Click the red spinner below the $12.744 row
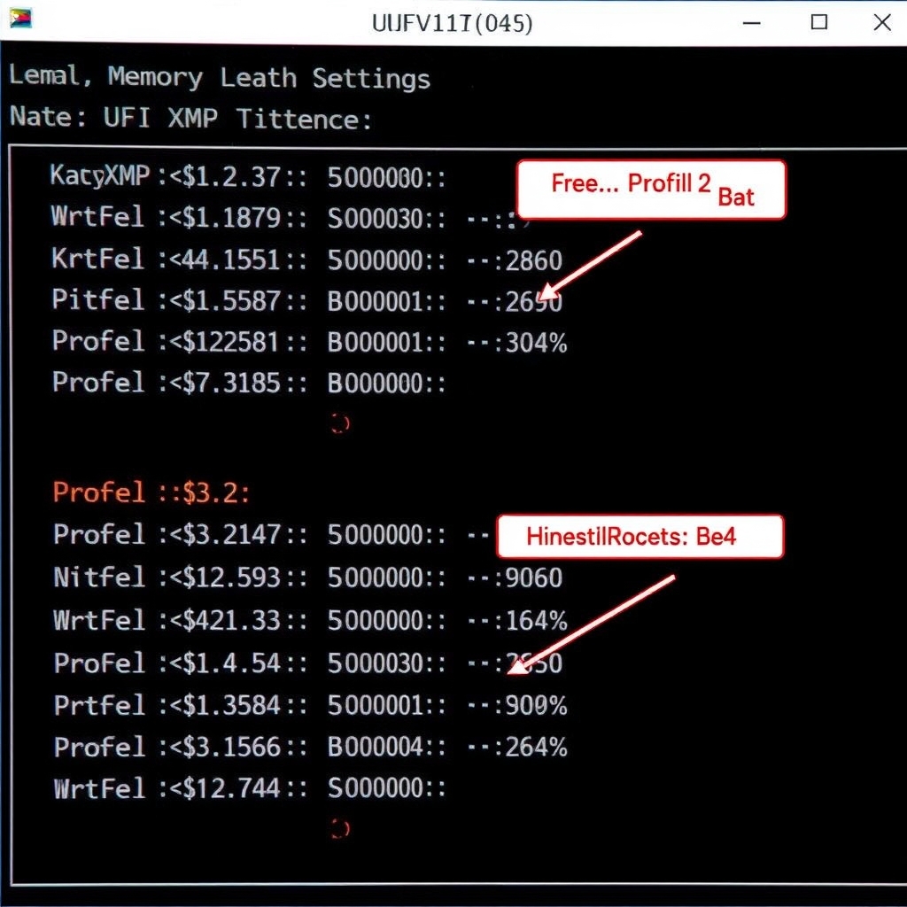The width and height of the screenshot is (907, 907). pos(340,829)
